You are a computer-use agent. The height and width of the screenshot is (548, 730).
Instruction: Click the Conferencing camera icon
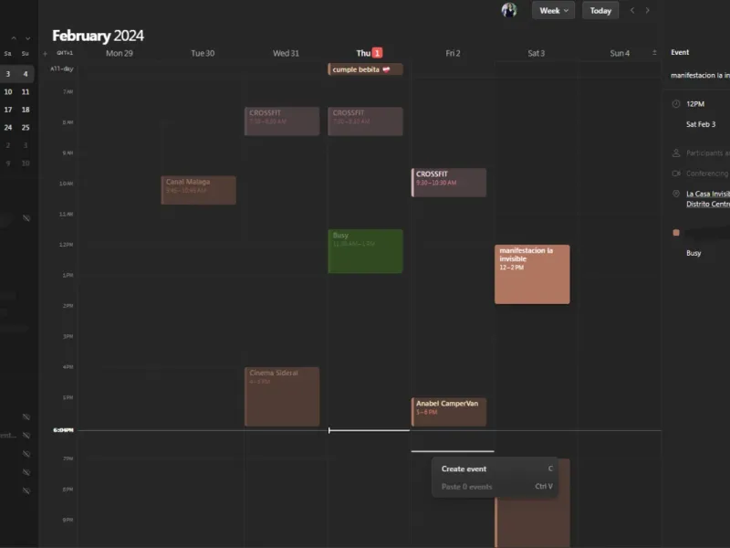pos(676,174)
